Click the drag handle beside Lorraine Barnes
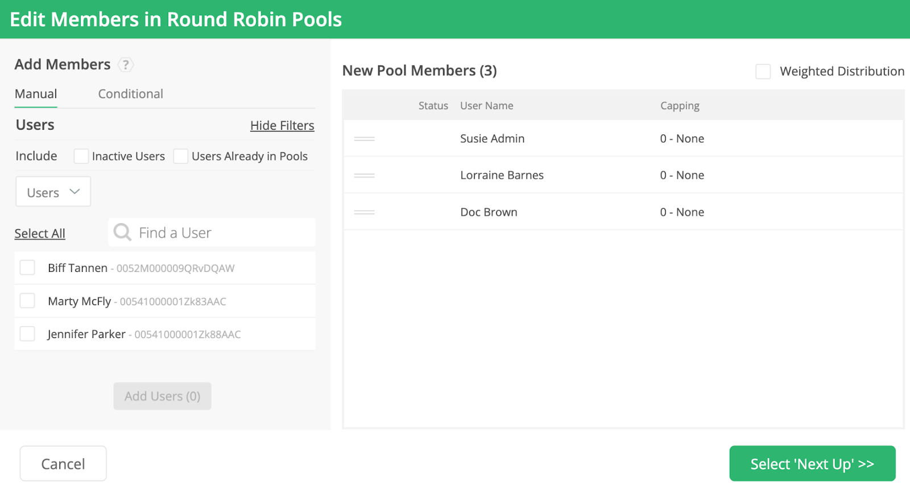910x491 pixels. pyautogui.click(x=364, y=175)
